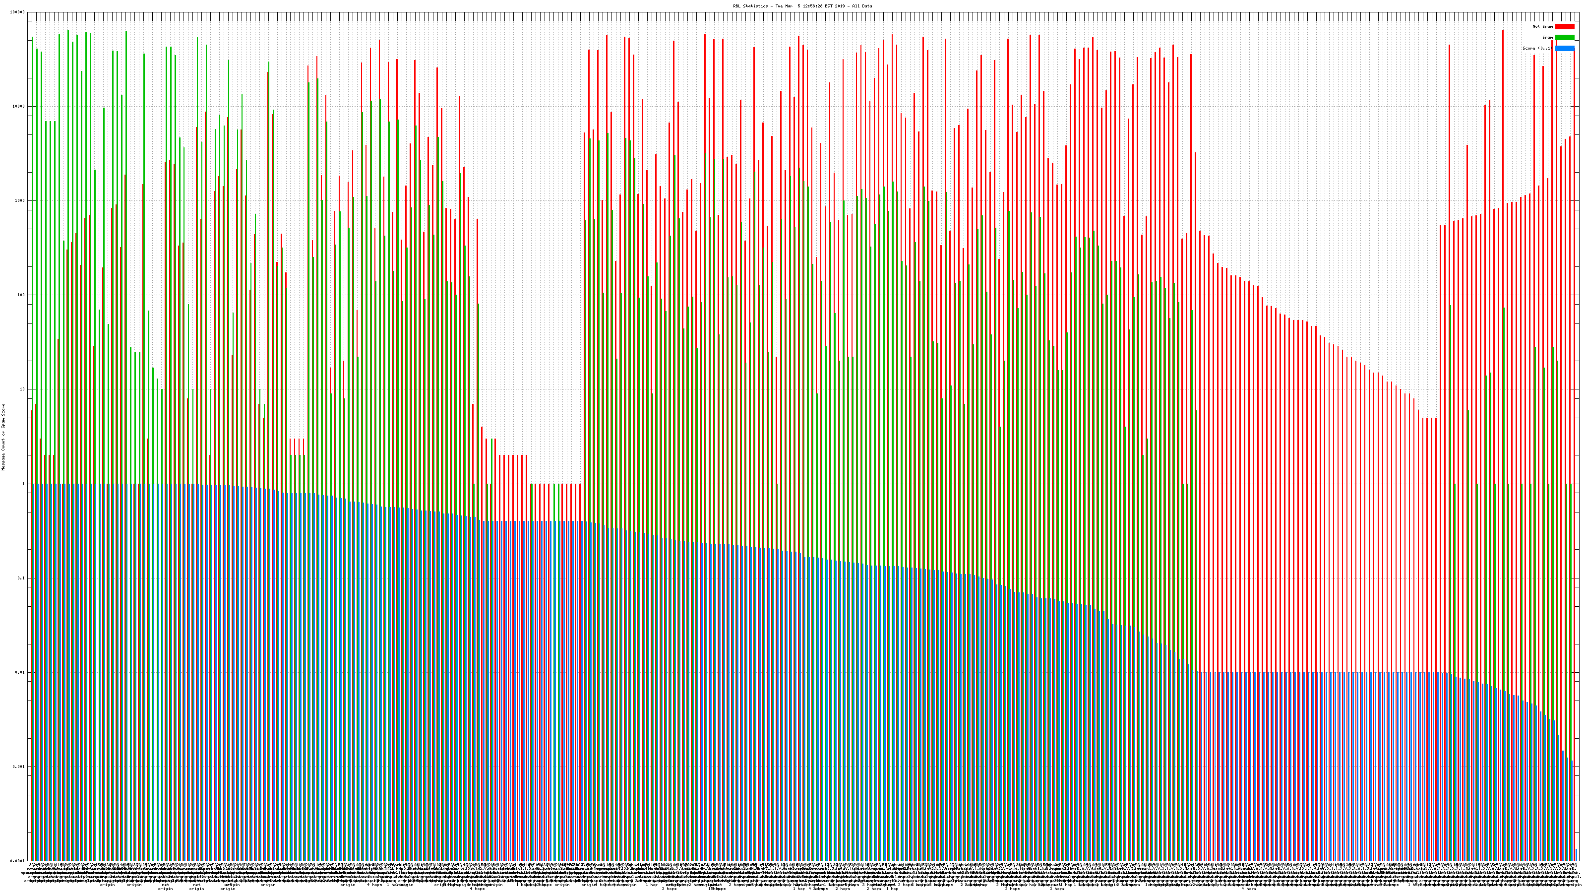Select the 'Not Spam' legend label
The width and height of the screenshot is (1587, 893).
(1542, 26)
